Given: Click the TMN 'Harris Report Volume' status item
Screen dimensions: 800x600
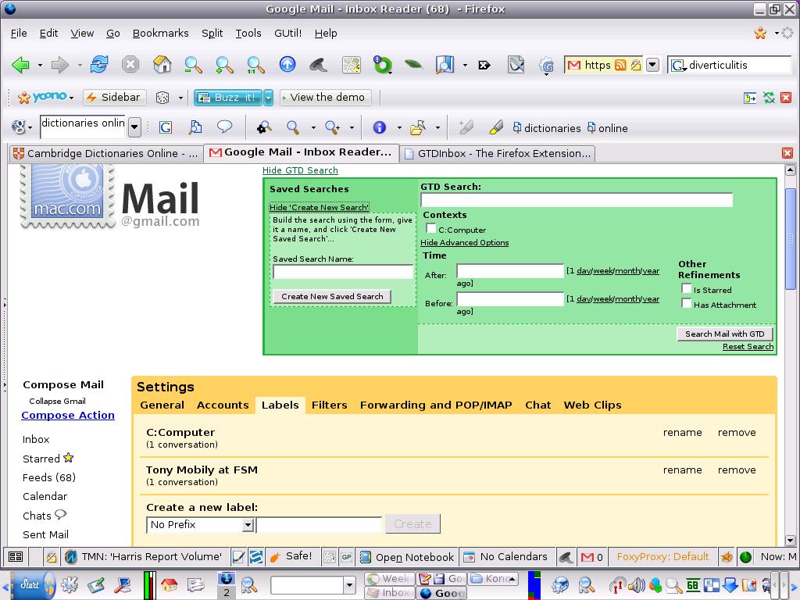Looking at the screenshot, I should click(x=145, y=556).
